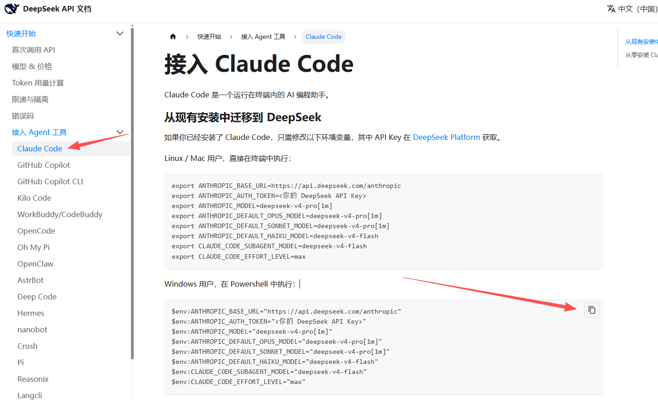Click export CLAUDE_CODE_EFFORT_LEVEL=max line
Screen dimensions: 658x400
239,256
